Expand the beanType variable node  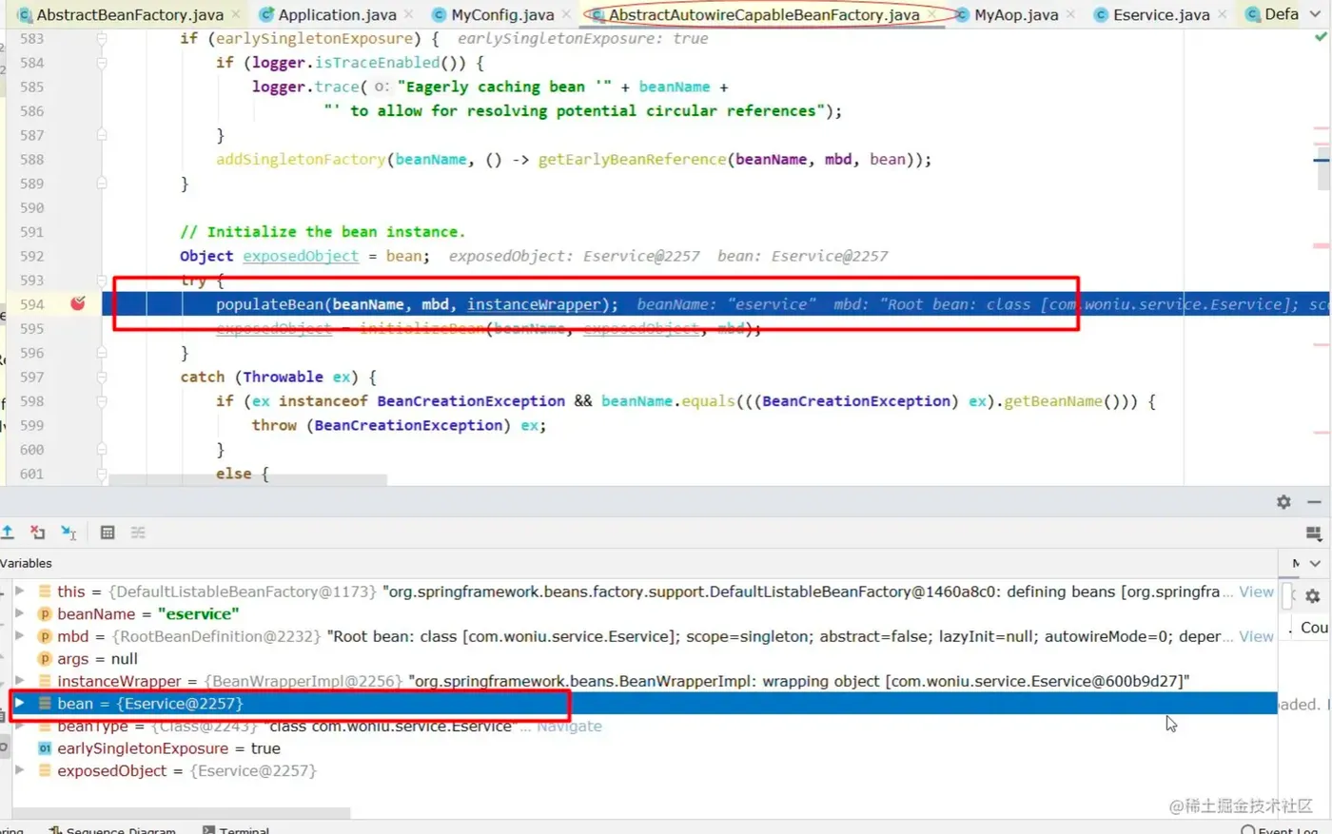coord(19,726)
